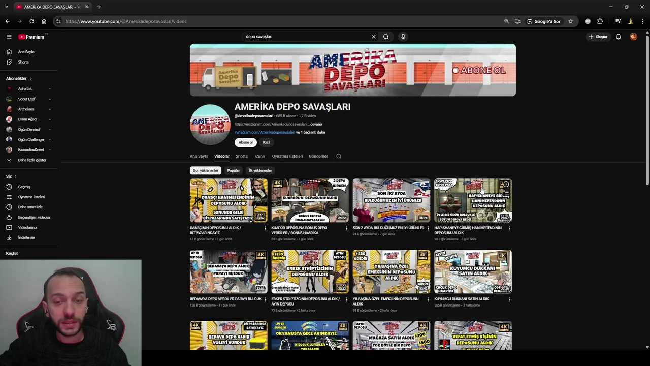Open KUYUMCU DÜKKANI SATIN ALDIK thumbnail
The height and width of the screenshot is (366, 650).
coord(473,271)
